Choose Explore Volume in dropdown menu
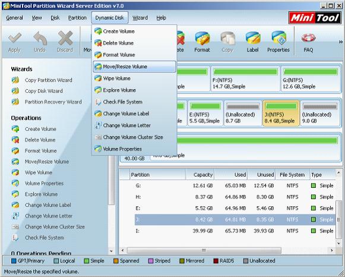345x277 pixels. click(x=134, y=90)
